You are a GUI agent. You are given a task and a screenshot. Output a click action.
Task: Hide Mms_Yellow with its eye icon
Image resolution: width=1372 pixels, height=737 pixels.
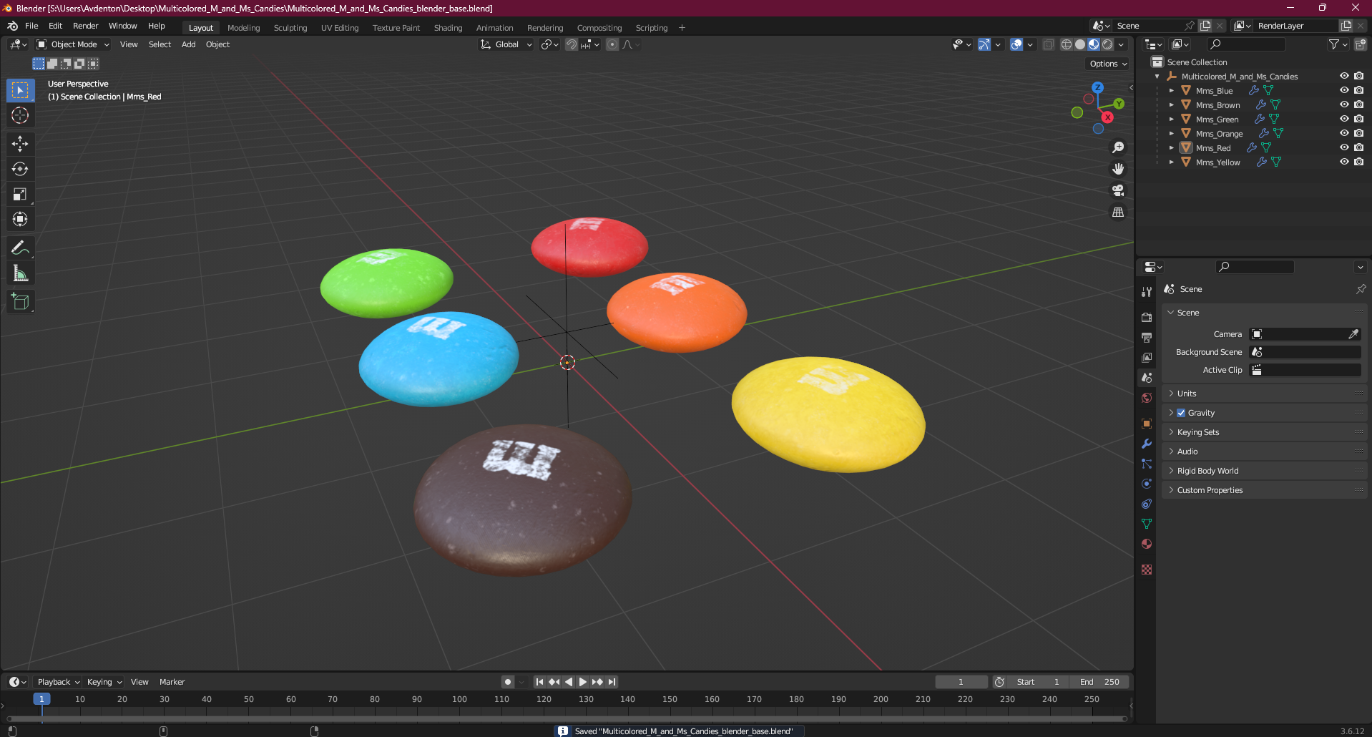(x=1344, y=162)
